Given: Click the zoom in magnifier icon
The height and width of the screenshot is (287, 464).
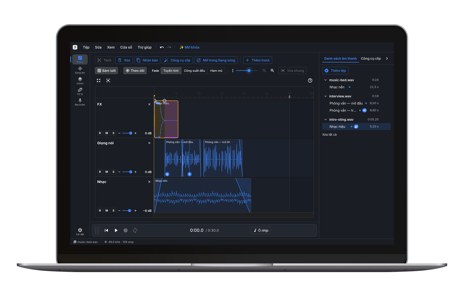Looking at the screenshot, I should [x=272, y=71].
